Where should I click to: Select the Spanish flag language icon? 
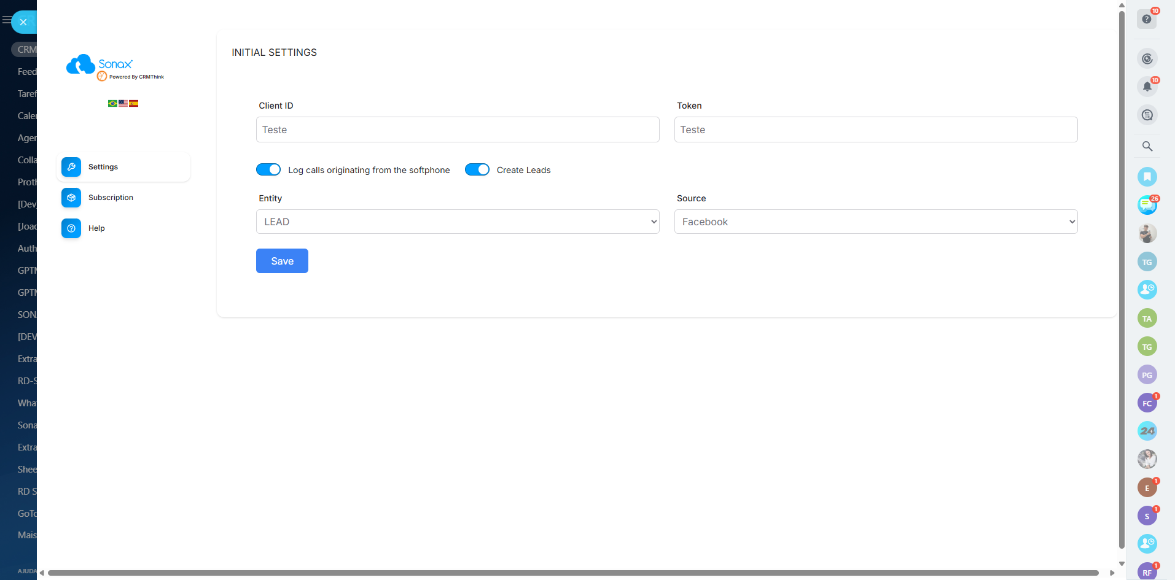click(x=133, y=104)
